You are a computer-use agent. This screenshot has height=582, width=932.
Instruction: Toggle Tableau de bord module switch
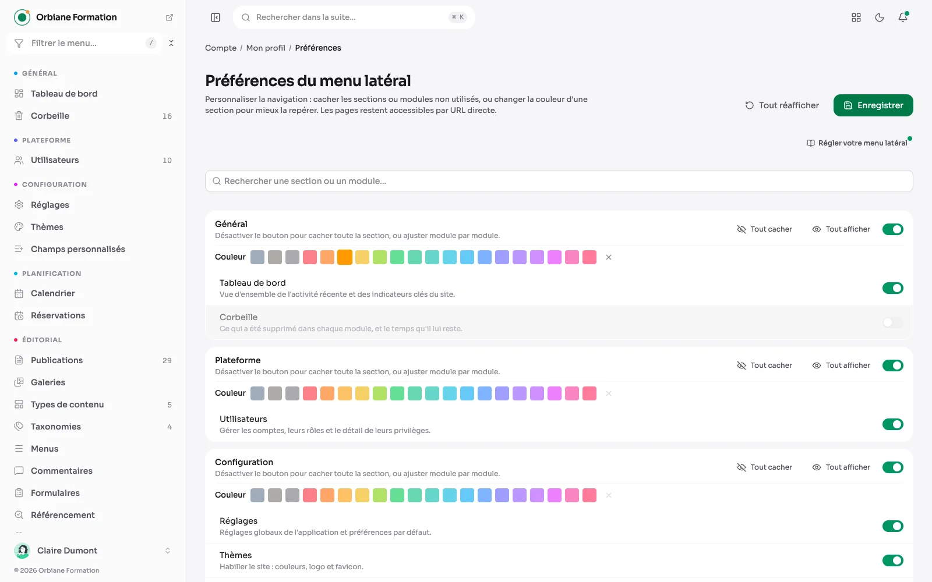coord(892,288)
